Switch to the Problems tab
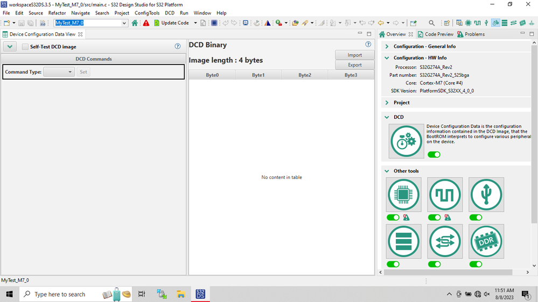 tap(471, 34)
